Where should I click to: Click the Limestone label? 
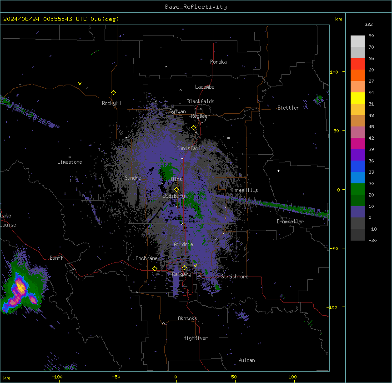(x=70, y=162)
